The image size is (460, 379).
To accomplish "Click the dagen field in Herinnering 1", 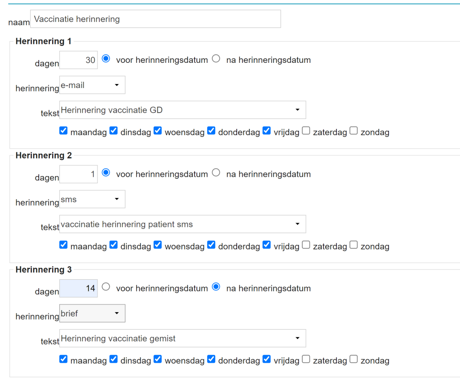I will click(79, 60).
